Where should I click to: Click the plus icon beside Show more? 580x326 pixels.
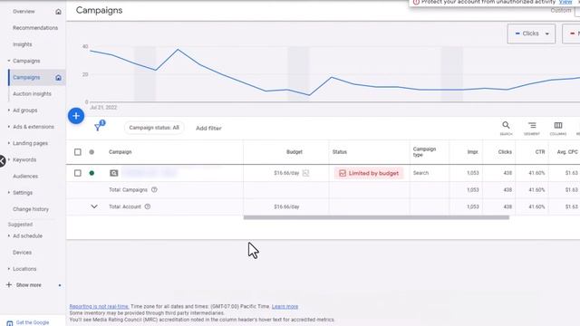pyautogui.click(x=9, y=284)
